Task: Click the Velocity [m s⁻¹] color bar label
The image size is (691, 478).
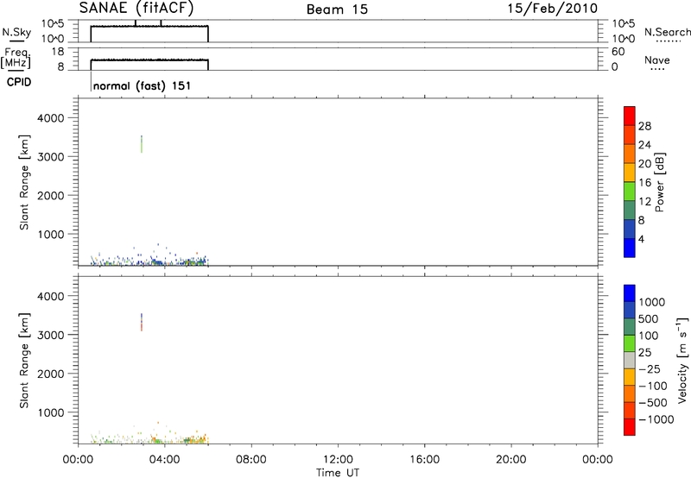Action: (682, 360)
